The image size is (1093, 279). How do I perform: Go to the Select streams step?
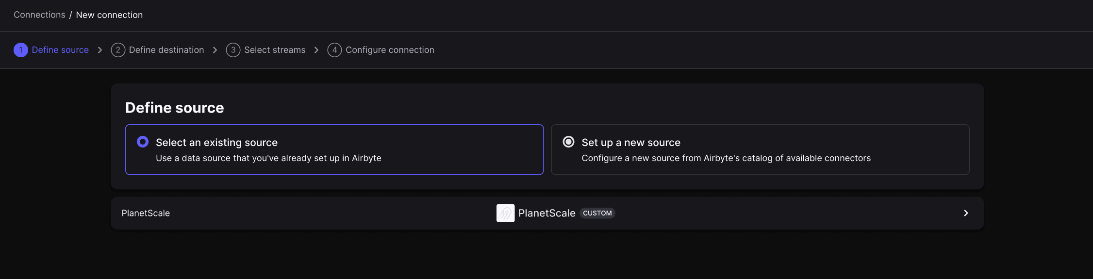tap(275, 50)
